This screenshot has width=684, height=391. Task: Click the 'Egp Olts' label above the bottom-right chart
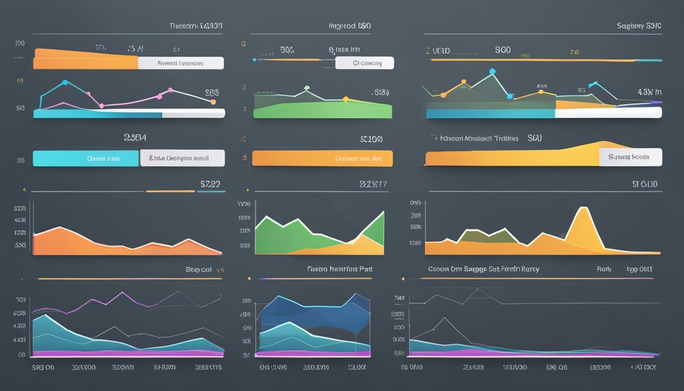coord(639,269)
